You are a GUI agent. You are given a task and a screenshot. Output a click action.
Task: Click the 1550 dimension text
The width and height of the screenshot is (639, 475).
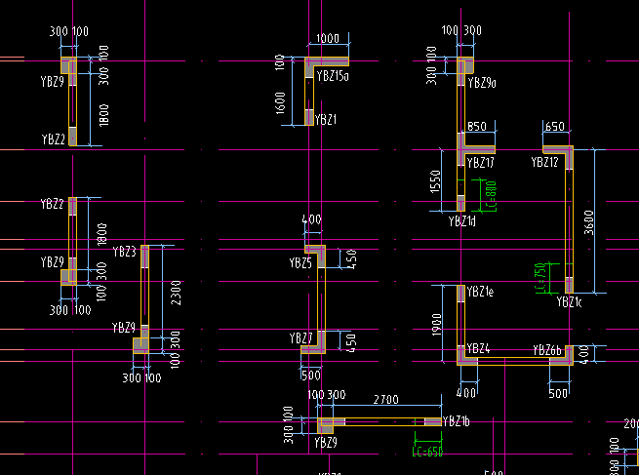pos(435,181)
